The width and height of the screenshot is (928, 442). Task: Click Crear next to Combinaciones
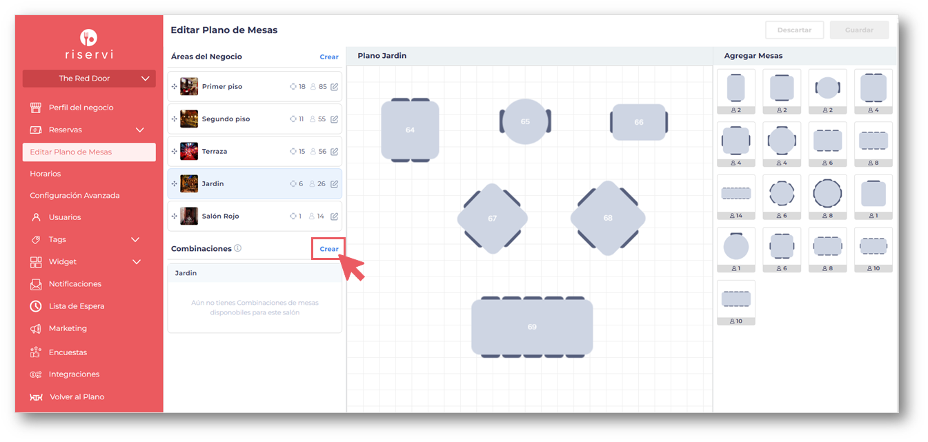click(x=329, y=249)
